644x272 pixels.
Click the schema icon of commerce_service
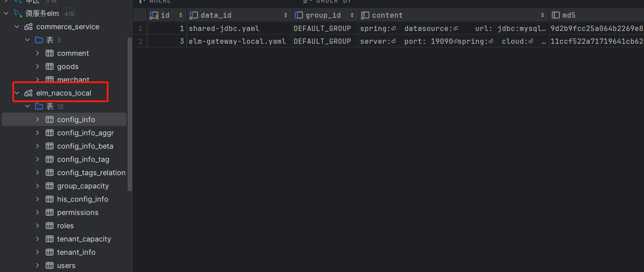coord(28,27)
